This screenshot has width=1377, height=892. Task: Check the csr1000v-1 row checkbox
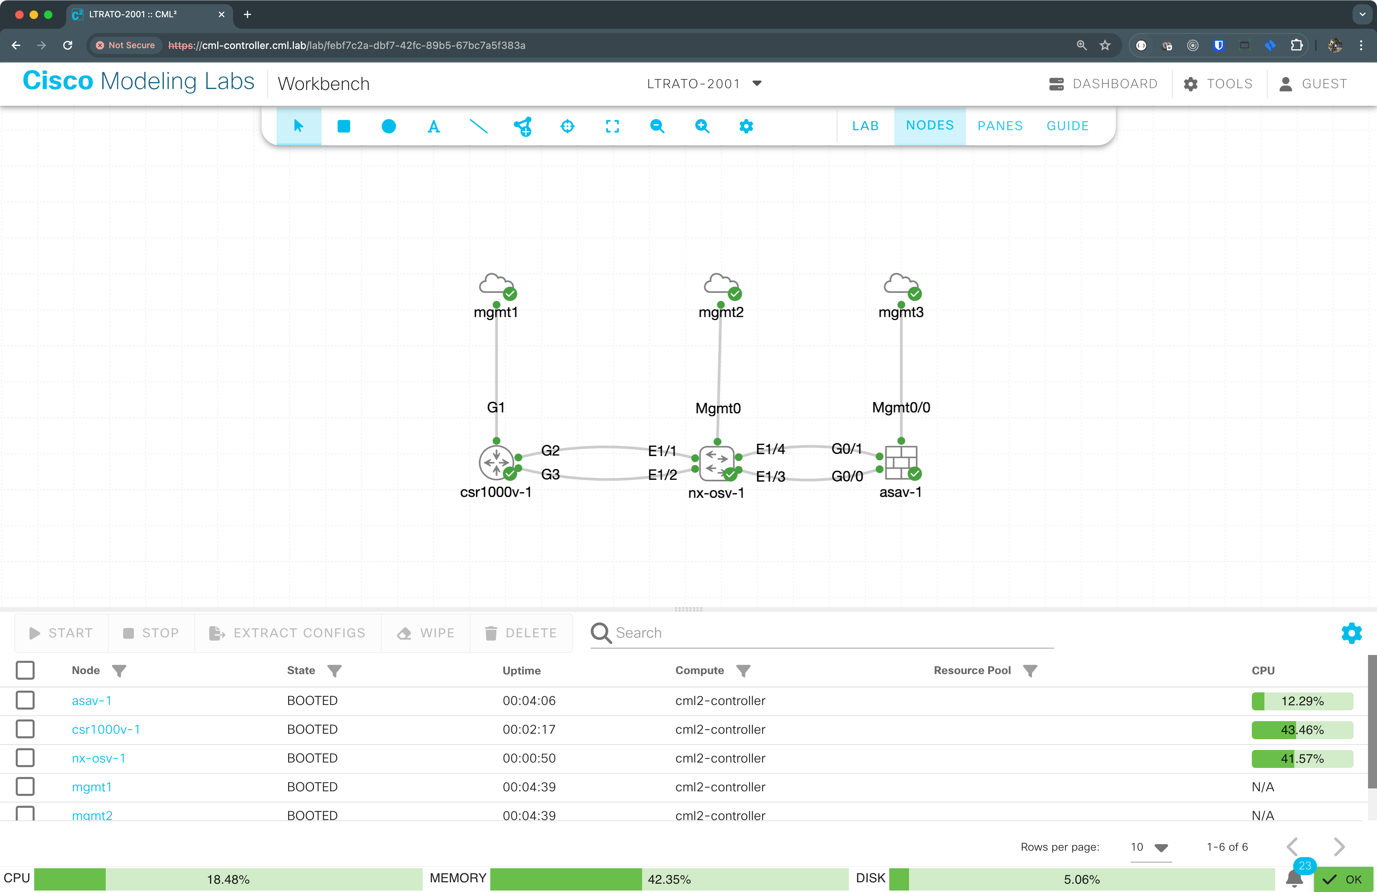[25, 729]
